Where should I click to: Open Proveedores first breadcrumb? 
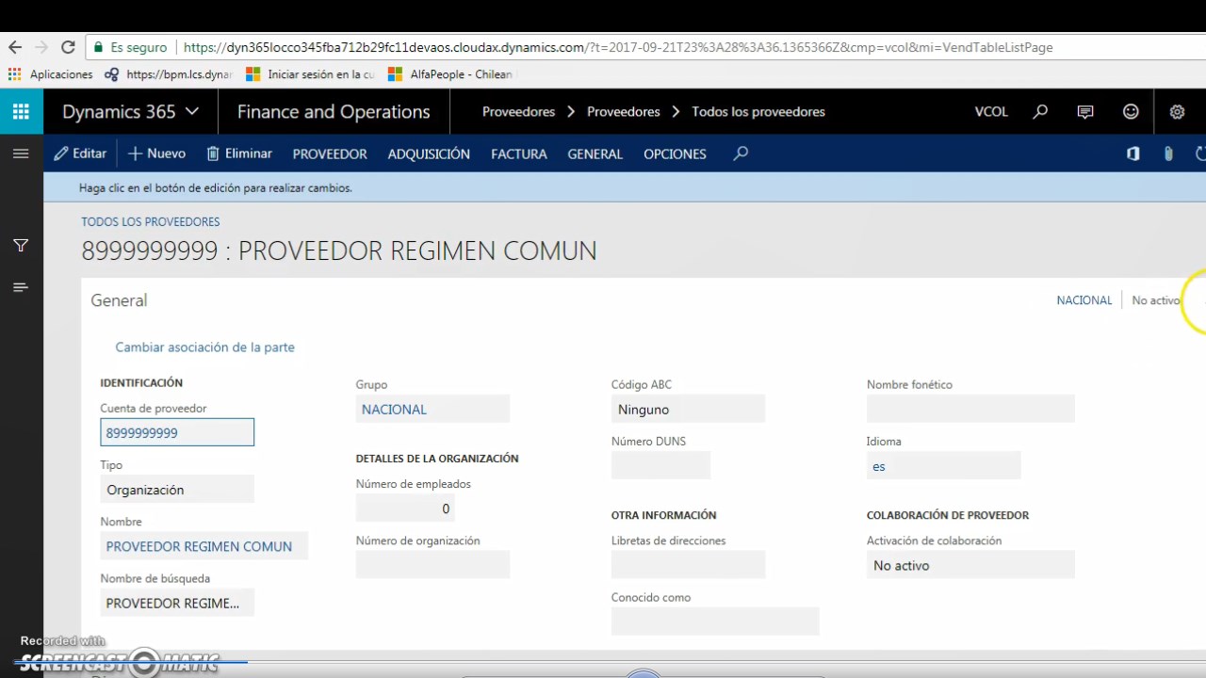518,111
